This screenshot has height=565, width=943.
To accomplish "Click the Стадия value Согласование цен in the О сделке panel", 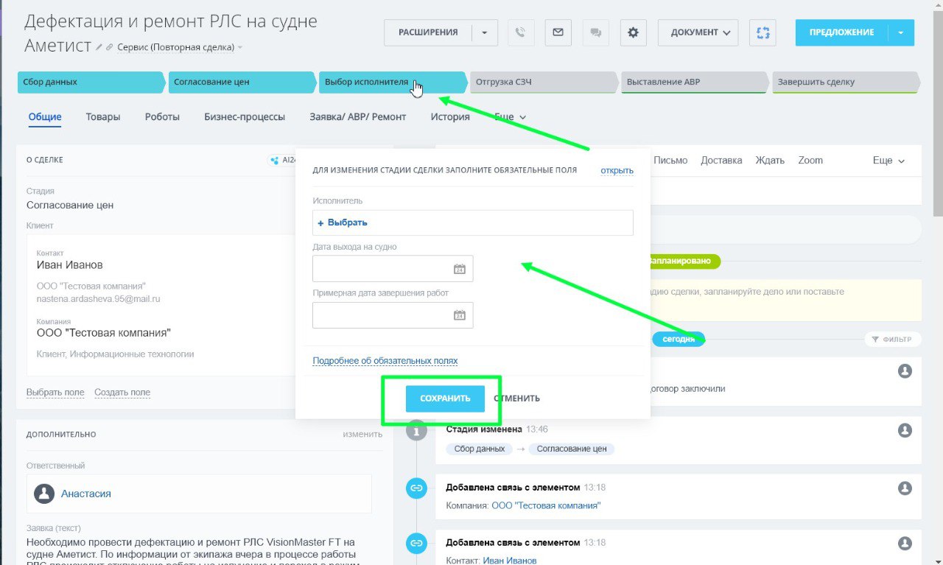I will click(x=70, y=205).
